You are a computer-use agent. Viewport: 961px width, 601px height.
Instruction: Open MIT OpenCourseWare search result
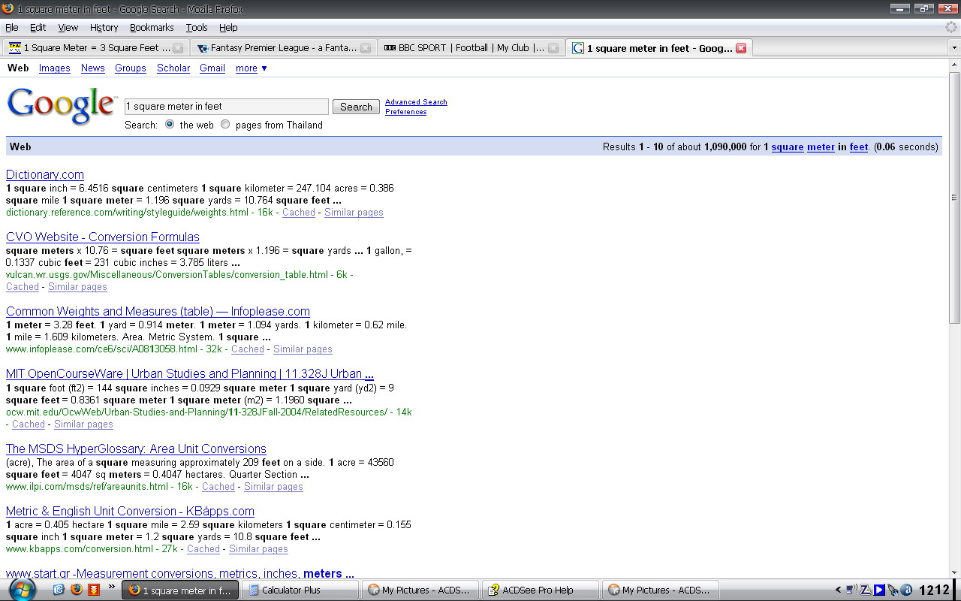coord(190,373)
